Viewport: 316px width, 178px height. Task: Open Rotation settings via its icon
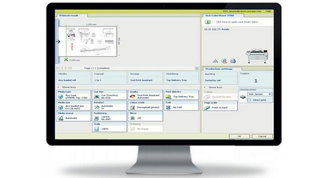tap(96, 107)
